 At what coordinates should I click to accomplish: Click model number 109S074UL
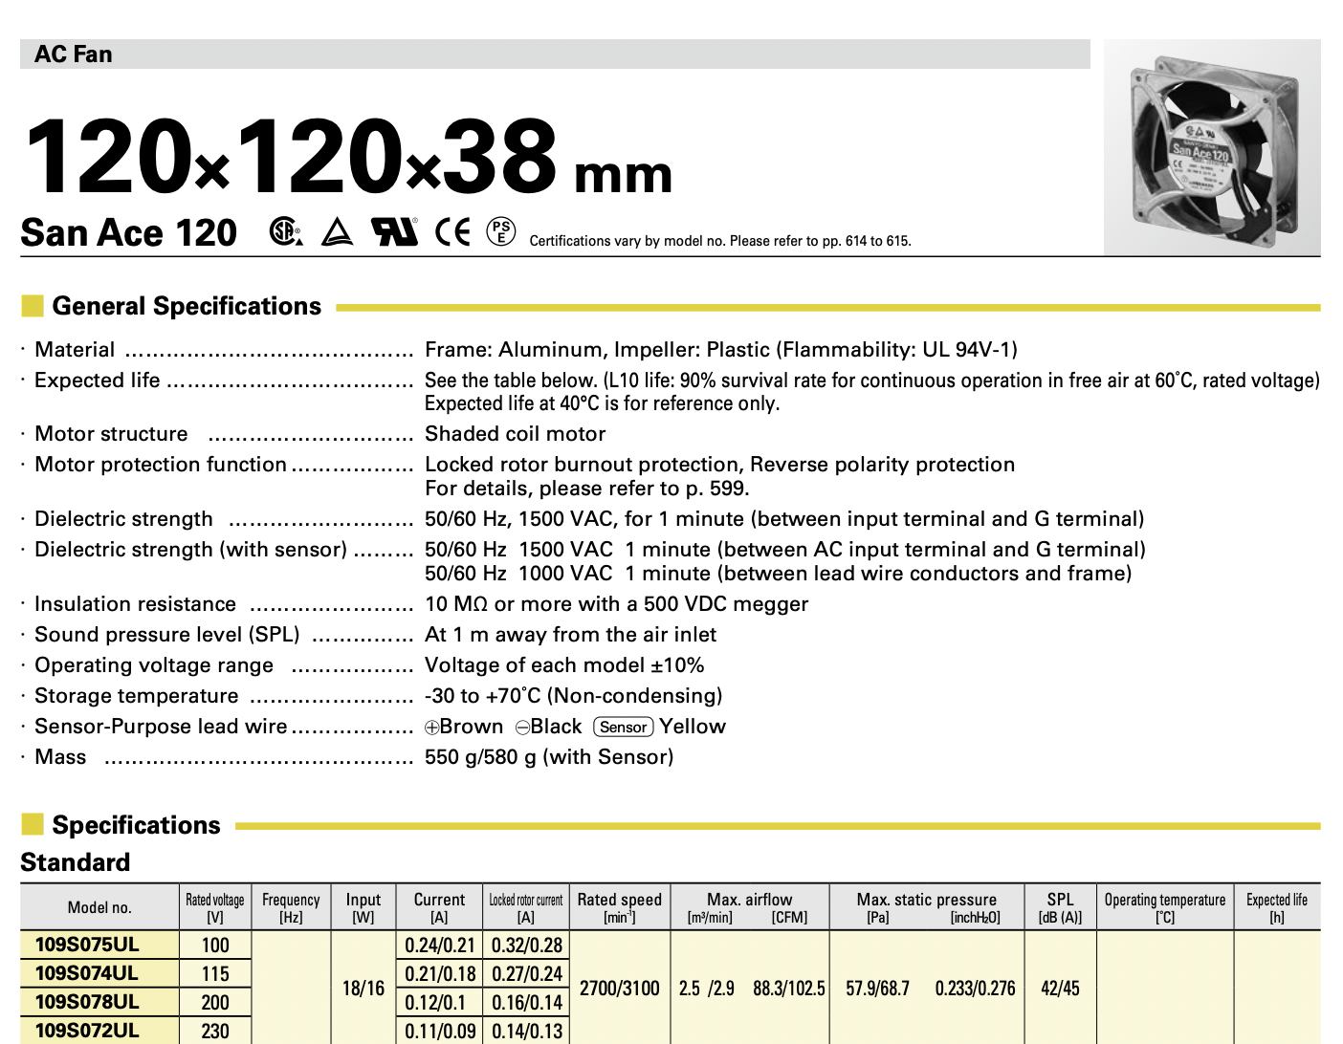pos(87,973)
